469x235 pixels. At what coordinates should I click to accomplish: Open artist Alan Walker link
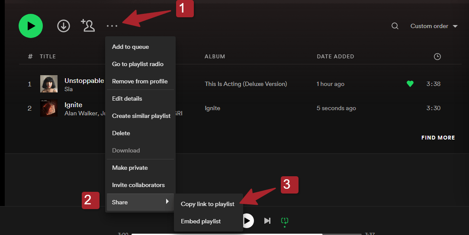(81, 114)
